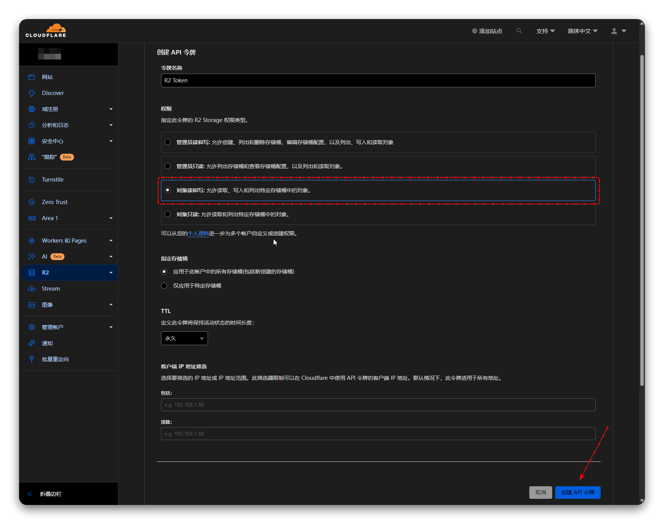Click the collapse sidebar double-chevron icon
Screen dimensions: 664x524
point(30,494)
